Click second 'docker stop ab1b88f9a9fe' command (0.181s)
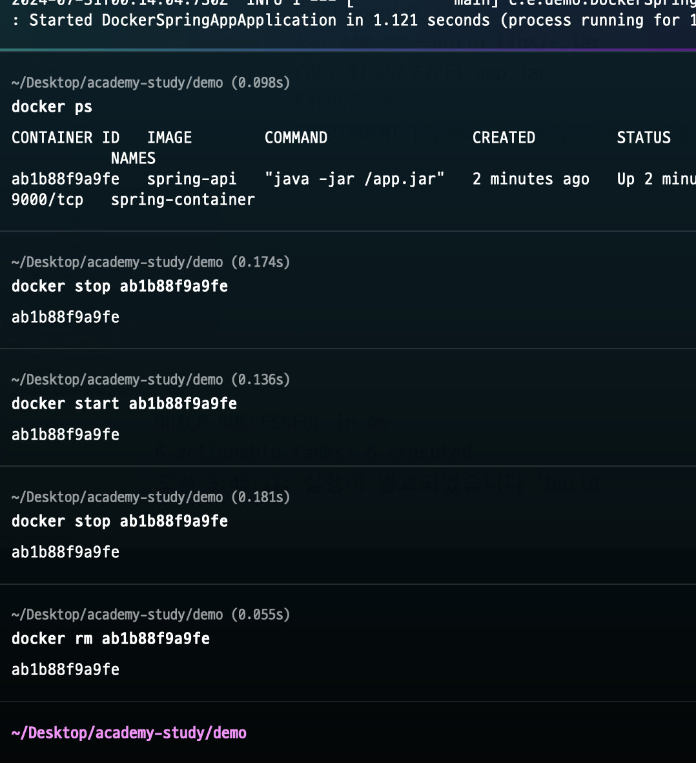This screenshot has width=696, height=763. (119, 521)
